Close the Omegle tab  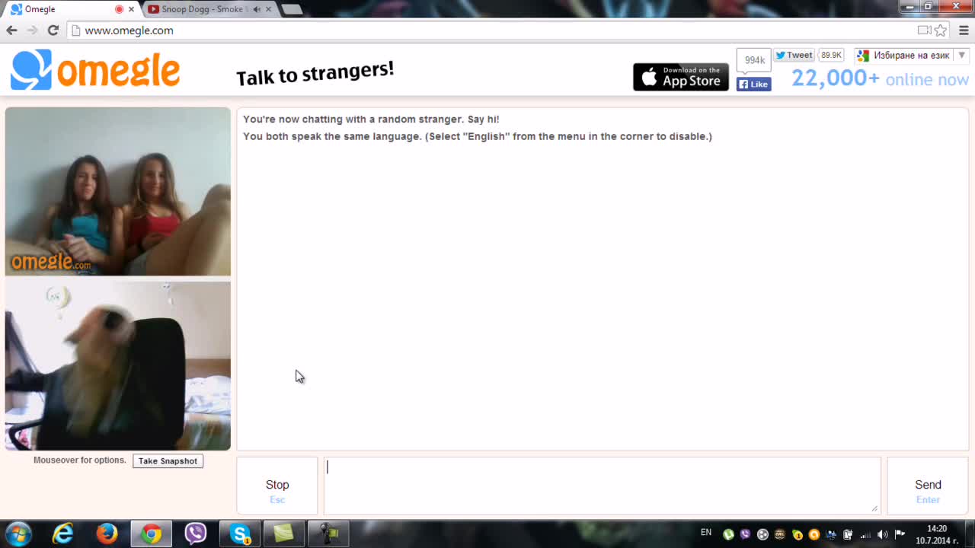click(x=131, y=9)
